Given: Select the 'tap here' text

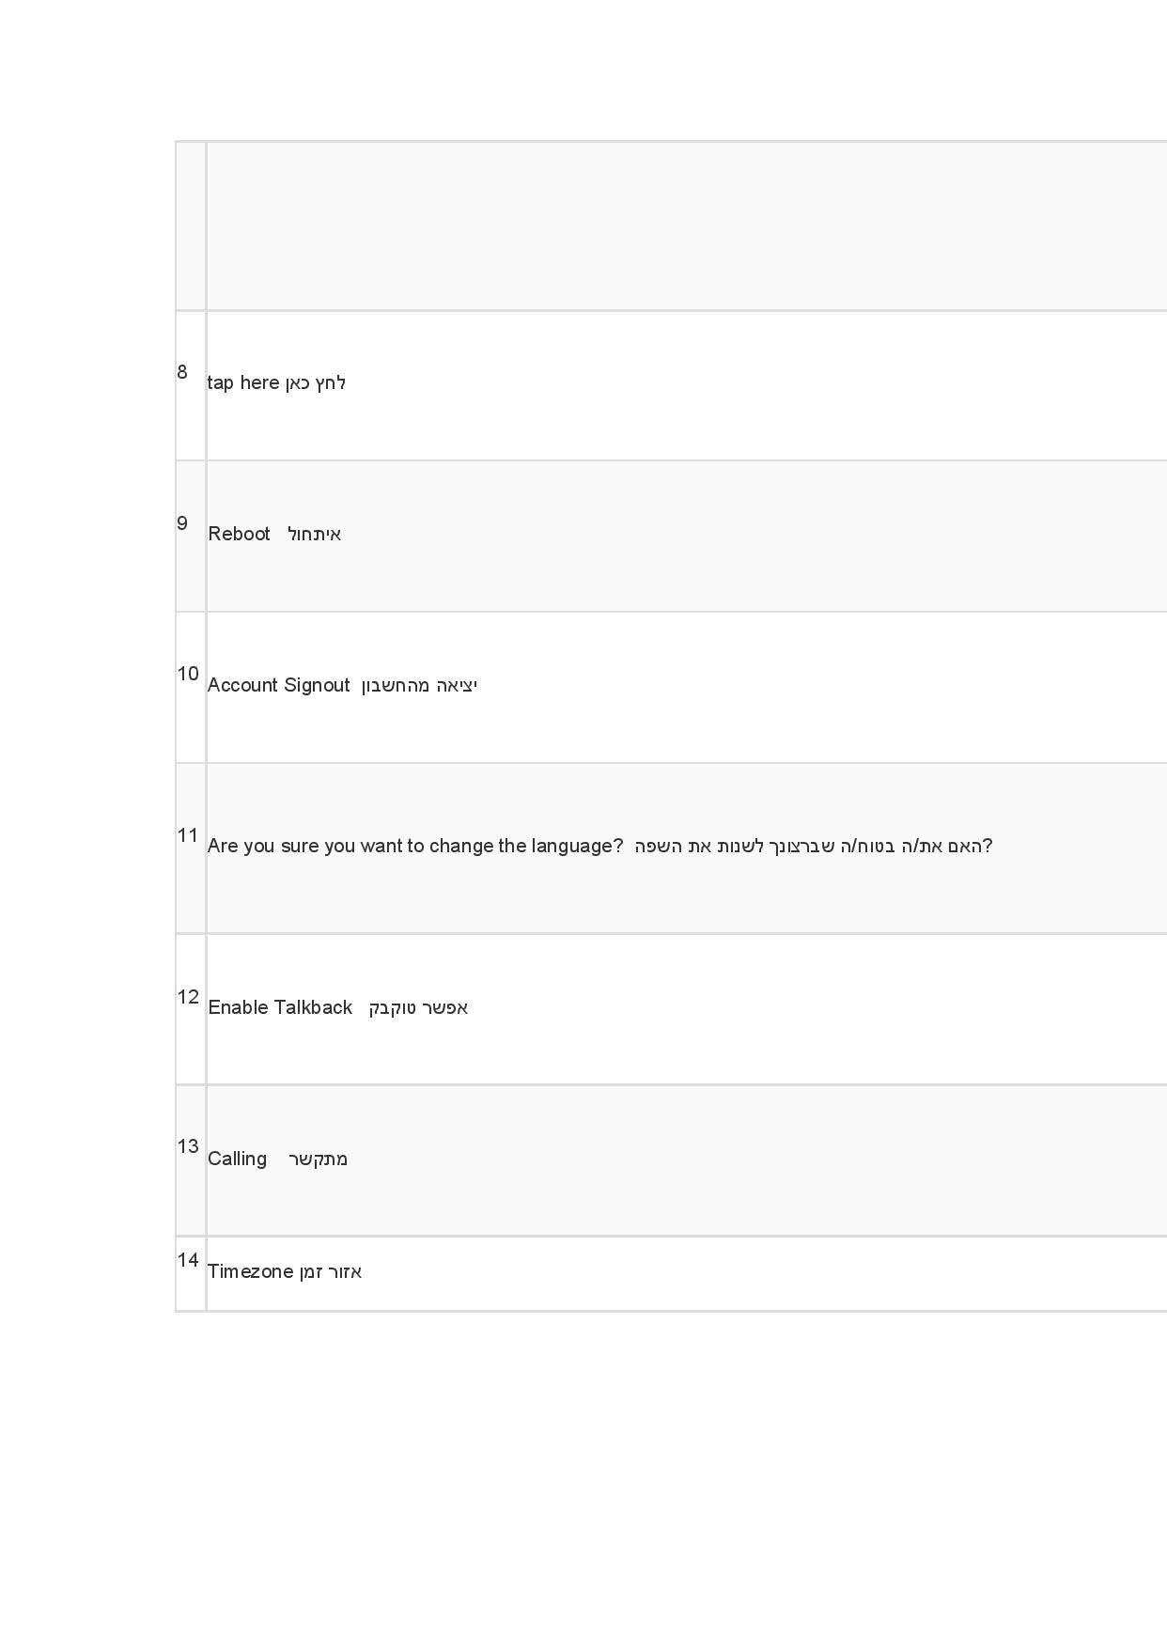Looking at the screenshot, I should click(x=243, y=382).
